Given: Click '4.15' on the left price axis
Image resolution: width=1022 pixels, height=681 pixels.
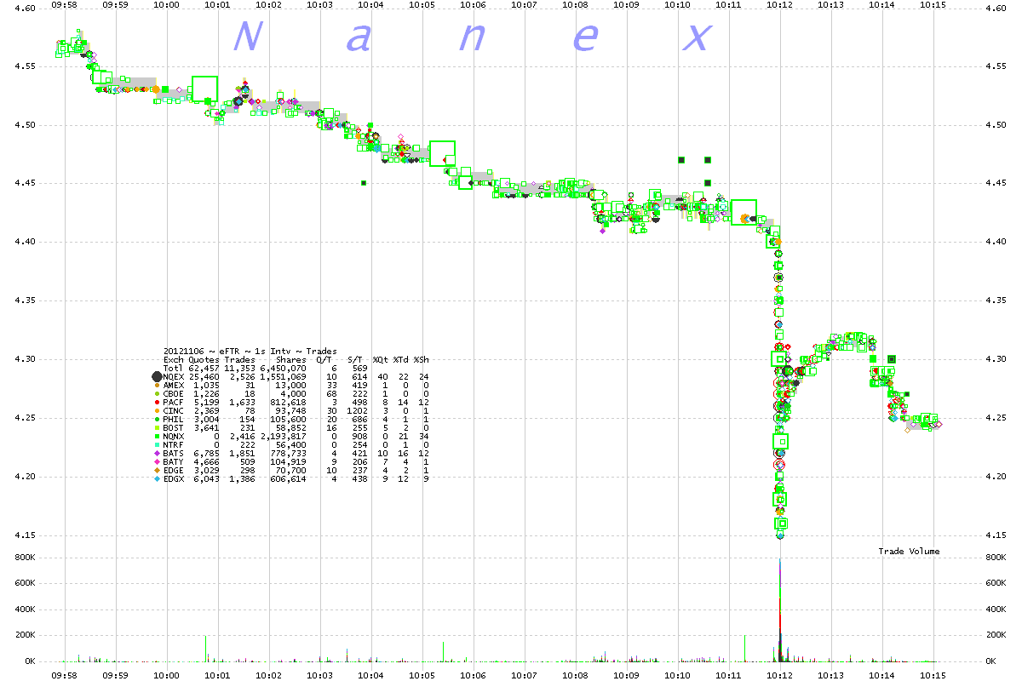Looking at the screenshot, I should pyautogui.click(x=24, y=535).
